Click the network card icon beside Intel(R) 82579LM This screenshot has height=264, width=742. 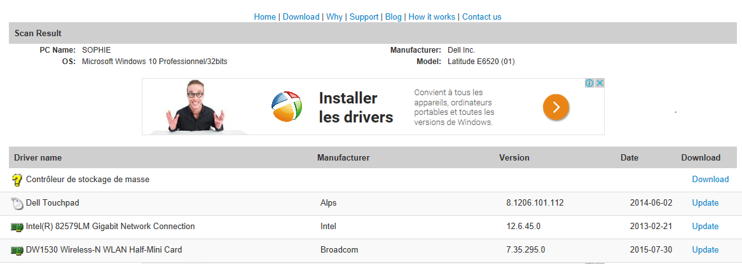coord(17,227)
